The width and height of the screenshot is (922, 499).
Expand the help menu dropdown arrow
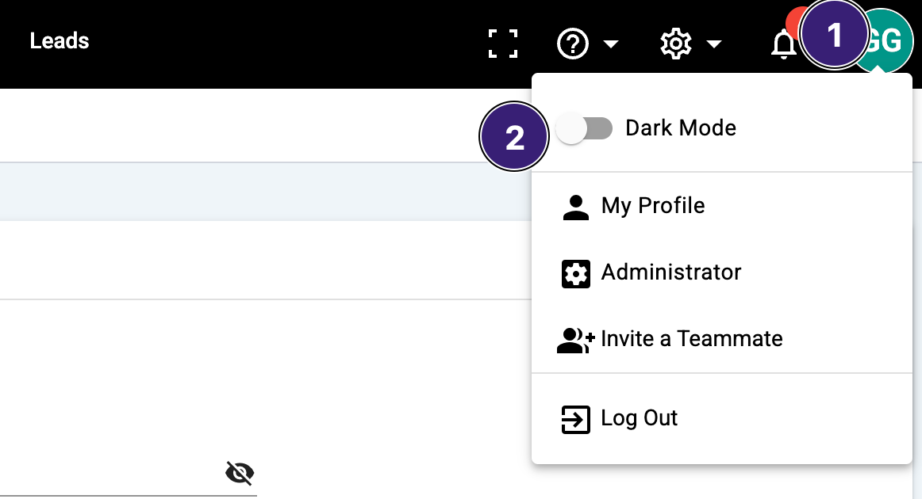[x=611, y=44]
